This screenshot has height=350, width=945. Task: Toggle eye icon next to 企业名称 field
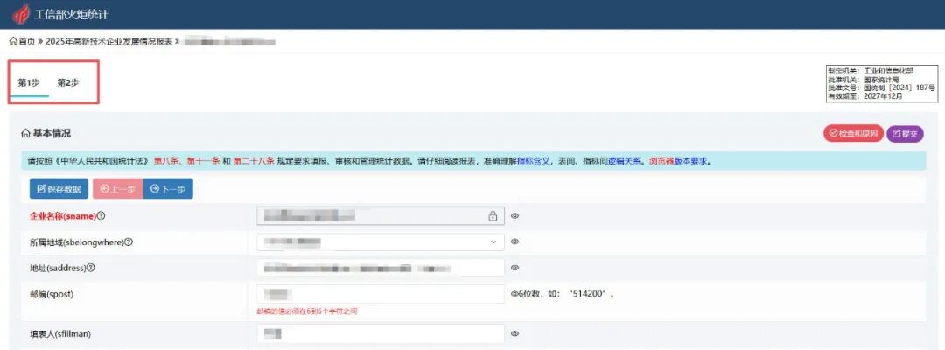click(515, 215)
